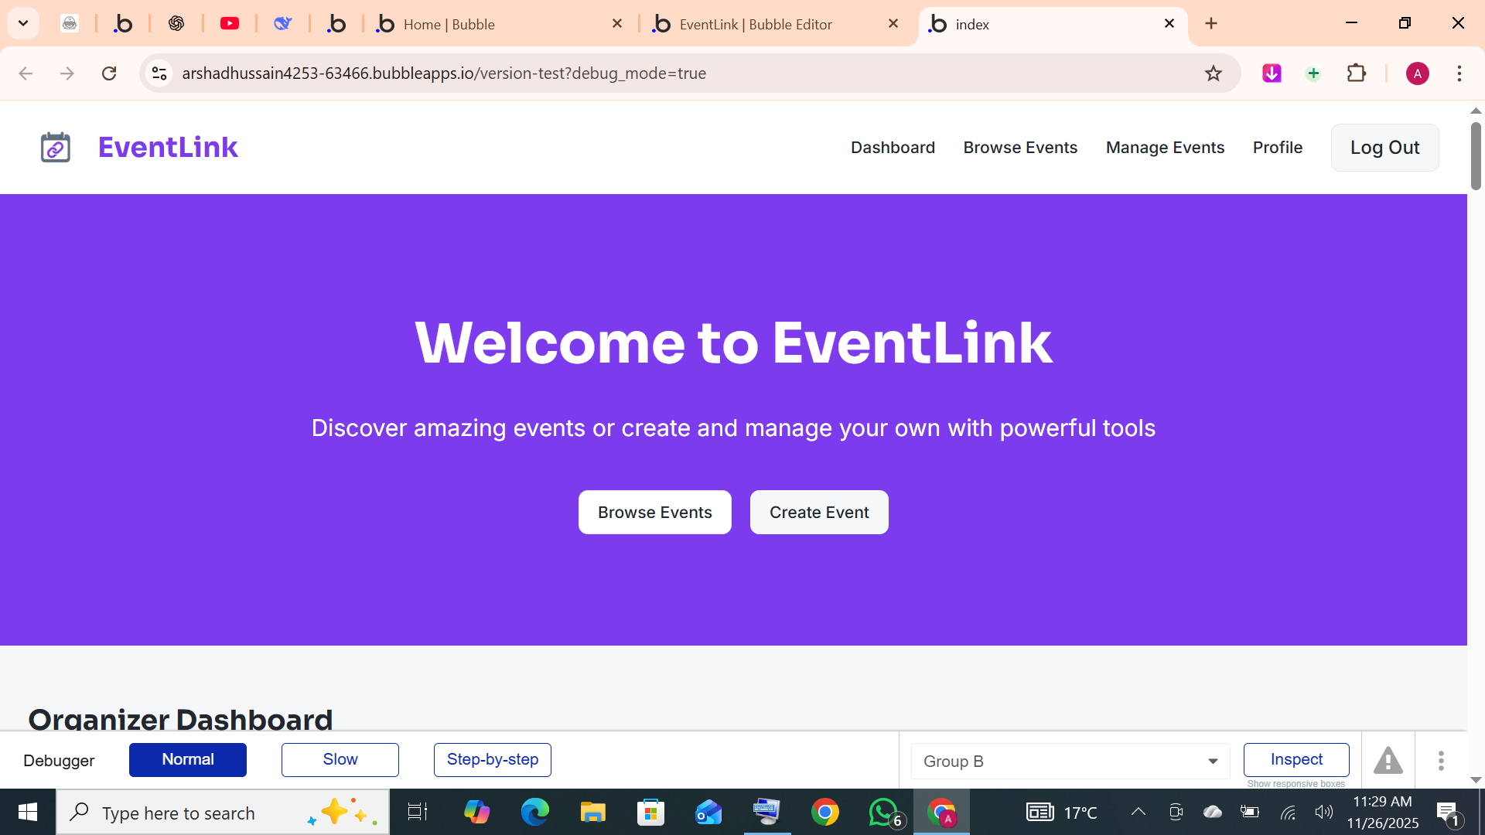Image resolution: width=1485 pixels, height=835 pixels.
Task: Click the Create Event button
Action: [819, 513]
